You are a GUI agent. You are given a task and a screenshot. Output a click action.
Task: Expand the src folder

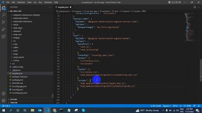(x=13, y=63)
